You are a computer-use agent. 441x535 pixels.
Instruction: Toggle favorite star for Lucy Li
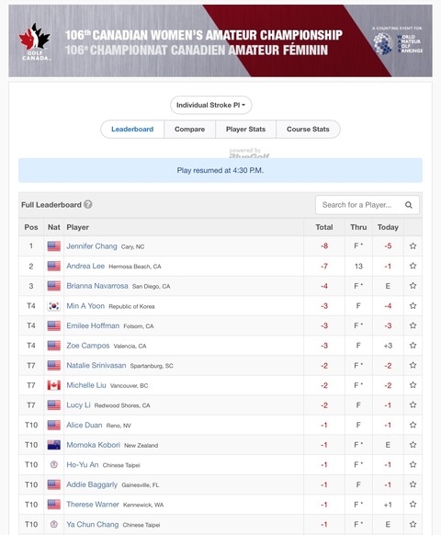[413, 405]
